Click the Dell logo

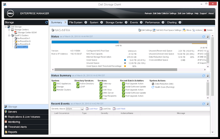click(10, 13)
